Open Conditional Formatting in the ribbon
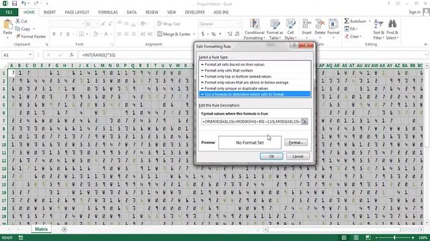The height and width of the screenshot is (241, 430). pyautogui.click(x=255, y=29)
